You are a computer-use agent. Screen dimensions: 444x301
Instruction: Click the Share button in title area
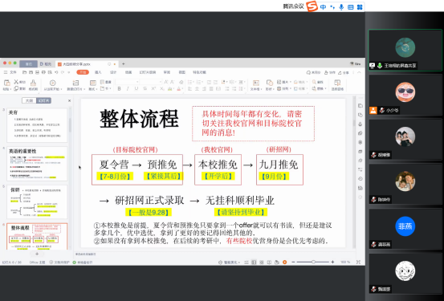click(344, 72)
